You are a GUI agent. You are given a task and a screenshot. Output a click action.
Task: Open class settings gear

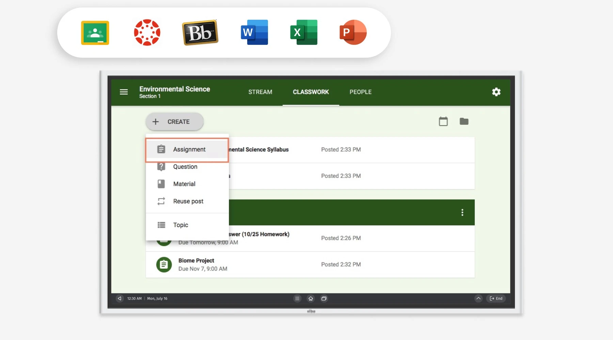click(x=496, y=92)
